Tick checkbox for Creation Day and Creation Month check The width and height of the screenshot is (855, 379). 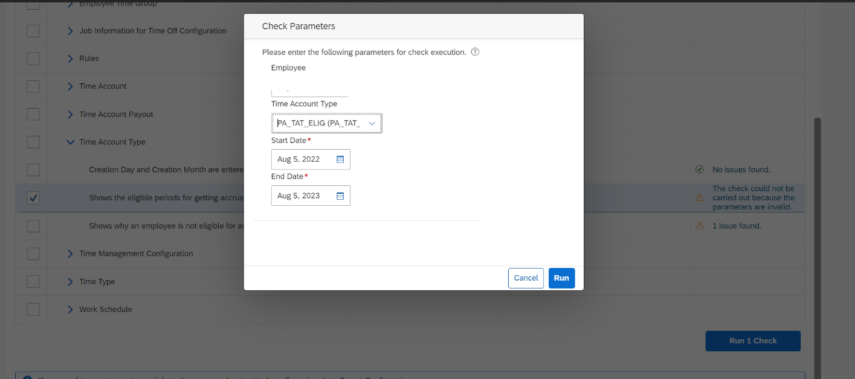(33, 170)
